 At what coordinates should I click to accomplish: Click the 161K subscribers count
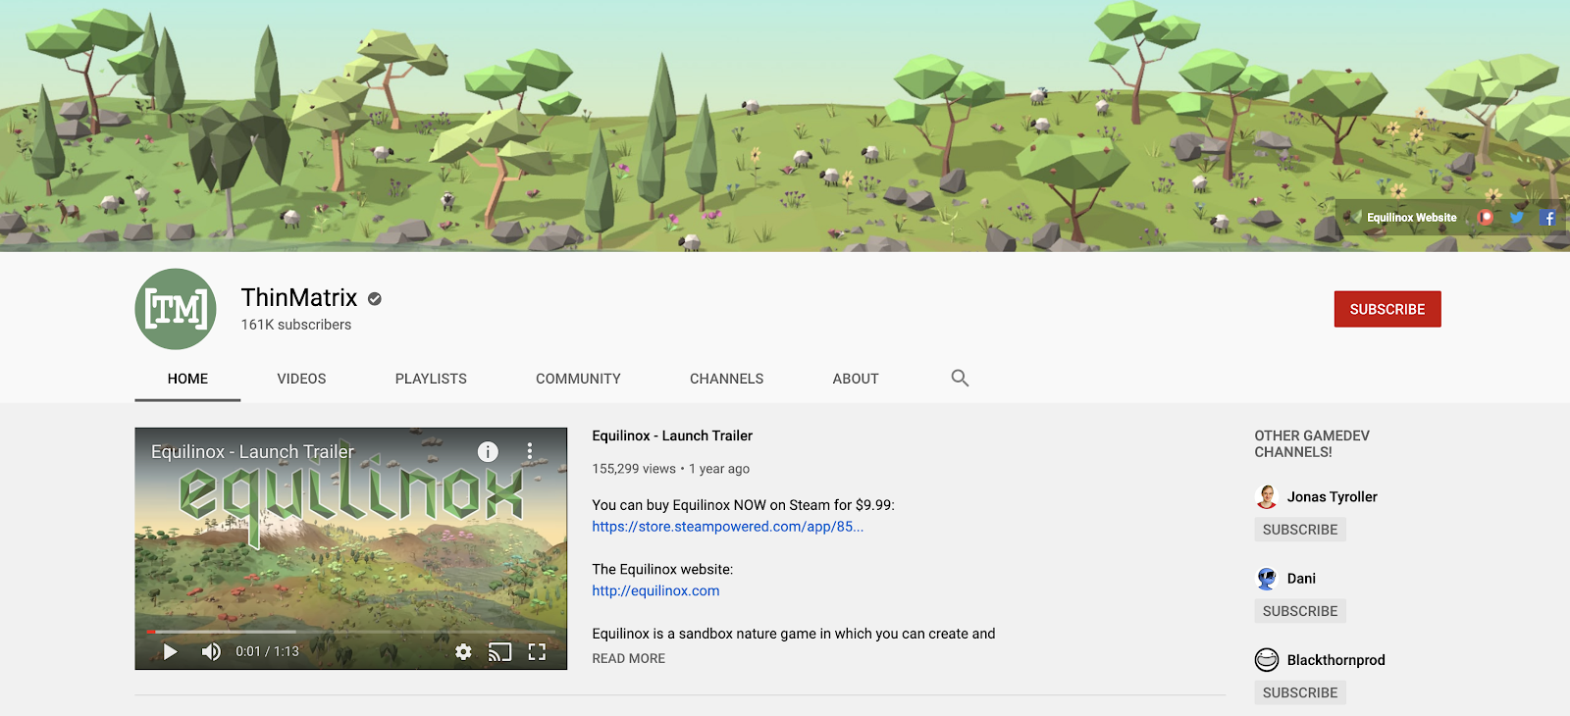296,325
